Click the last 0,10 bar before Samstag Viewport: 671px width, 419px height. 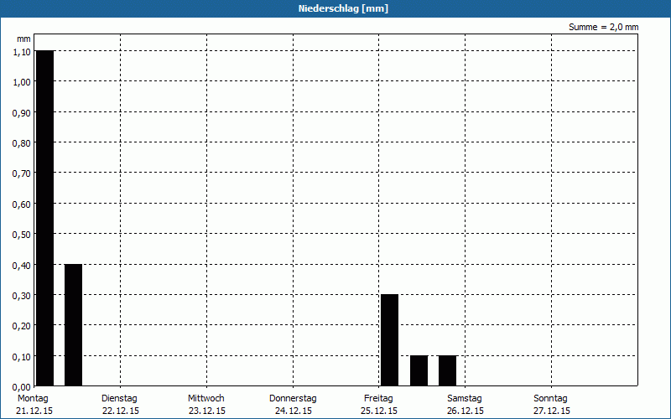448,370
